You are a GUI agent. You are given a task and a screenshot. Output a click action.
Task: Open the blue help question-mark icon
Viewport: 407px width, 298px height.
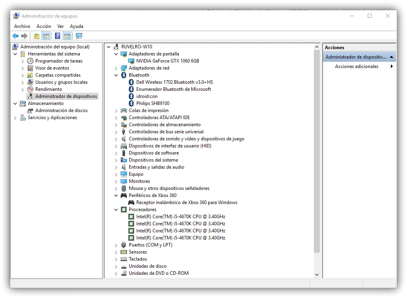tap(58, 36)
